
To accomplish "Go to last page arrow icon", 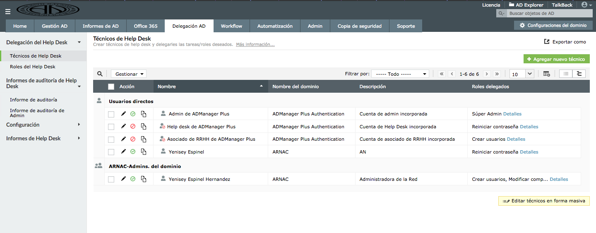I will [497, 74].
